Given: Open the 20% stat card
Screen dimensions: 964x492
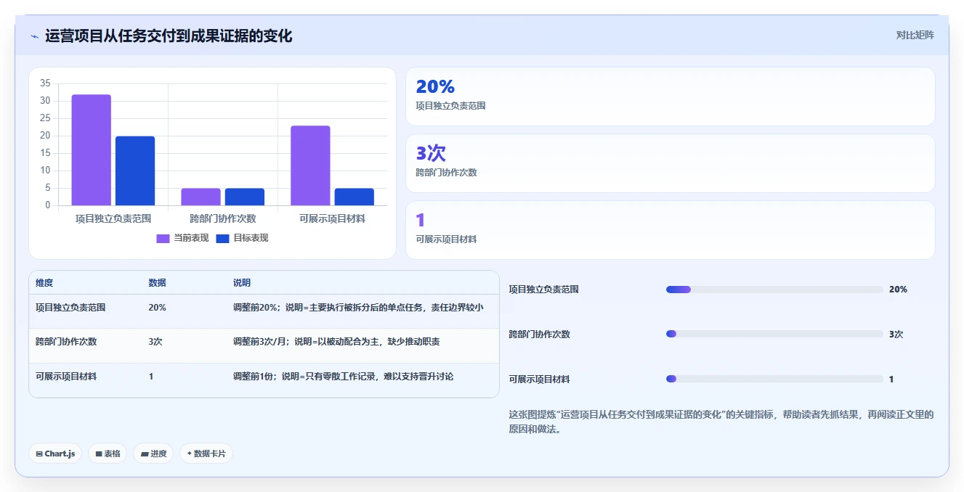Looking at the screenshot, I should tap(670, 97).
